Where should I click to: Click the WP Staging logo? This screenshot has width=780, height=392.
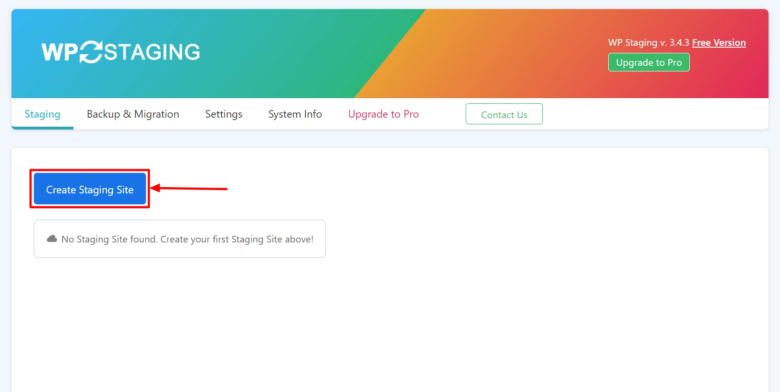coord(121,52)
